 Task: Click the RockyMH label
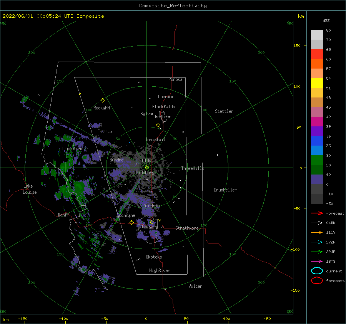tap(101, 108)
